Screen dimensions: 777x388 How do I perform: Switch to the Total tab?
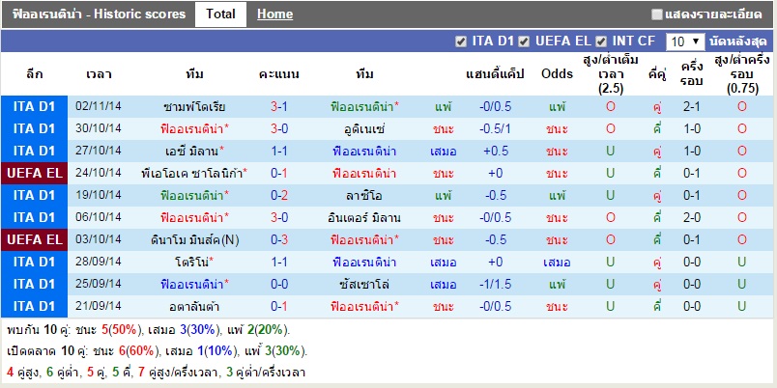click(220, 14)
